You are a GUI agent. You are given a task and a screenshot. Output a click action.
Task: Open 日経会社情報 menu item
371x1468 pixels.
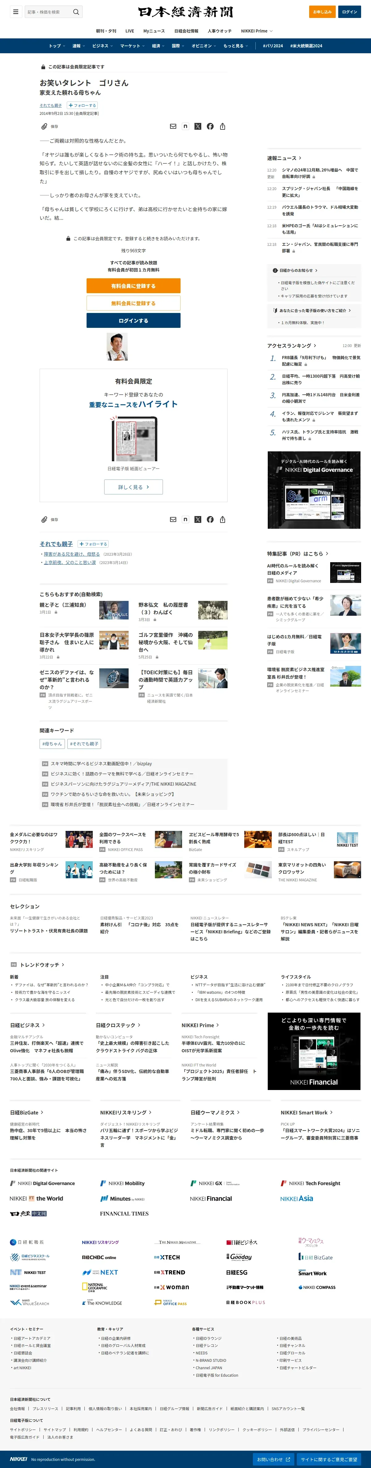pos(186,31)
